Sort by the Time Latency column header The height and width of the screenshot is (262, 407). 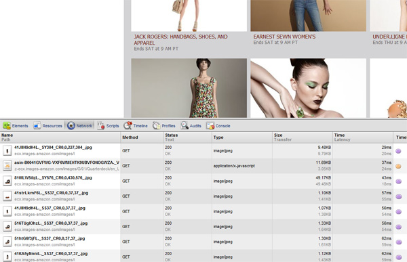(x=363, y=137)
